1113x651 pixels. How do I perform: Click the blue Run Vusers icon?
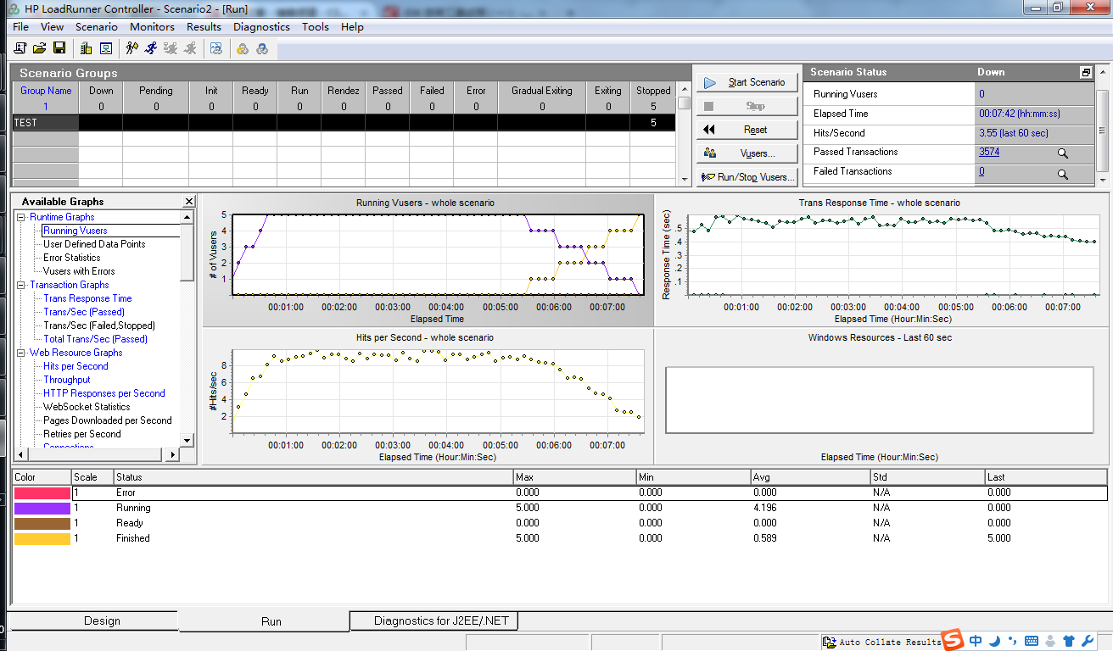[x=151, y=48]
